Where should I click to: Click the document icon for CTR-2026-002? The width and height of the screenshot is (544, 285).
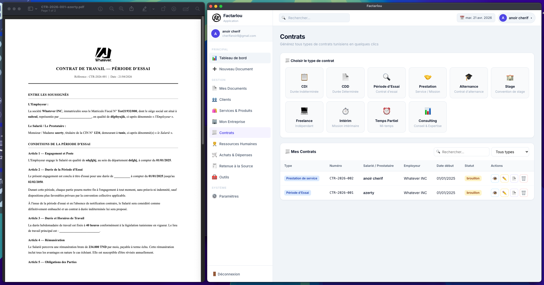[x=514, y=178]
